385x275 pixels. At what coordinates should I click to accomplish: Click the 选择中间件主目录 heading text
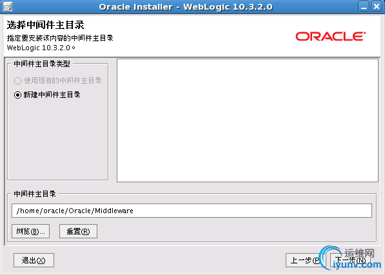tap(45, 25)
